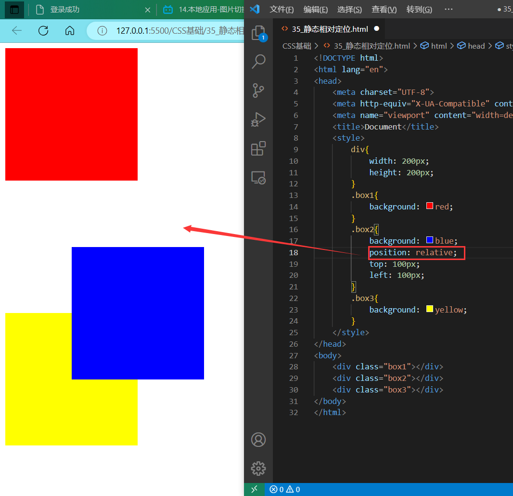Place cursor on 'position: relative;' line
The height and width of the screenshot is (496, 513).
[x=413, y=252]
